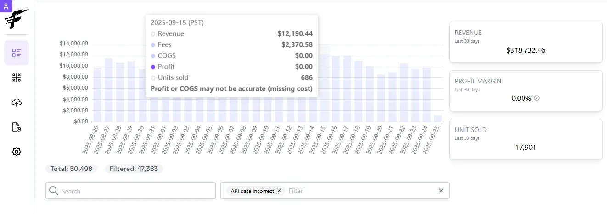Click the app logo in sidebar

coord(16,20)
